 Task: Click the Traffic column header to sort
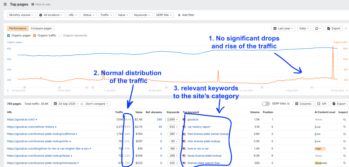[x=119, y=112]
